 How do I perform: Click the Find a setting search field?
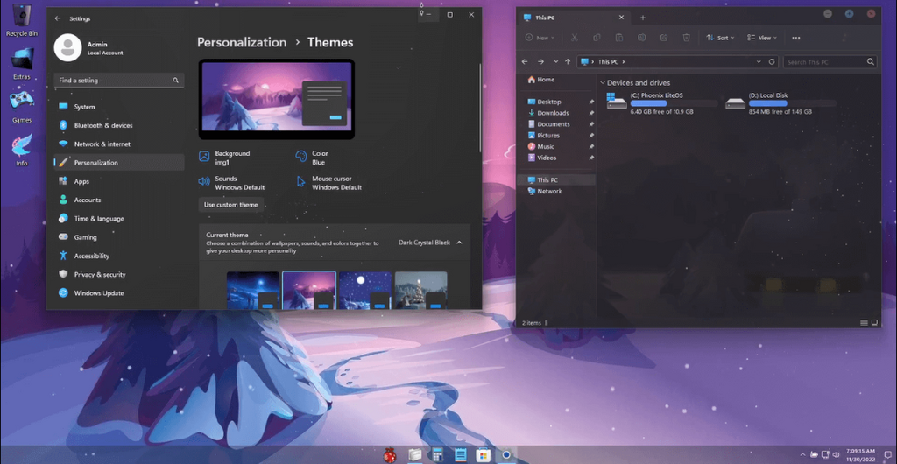point(119,81)
